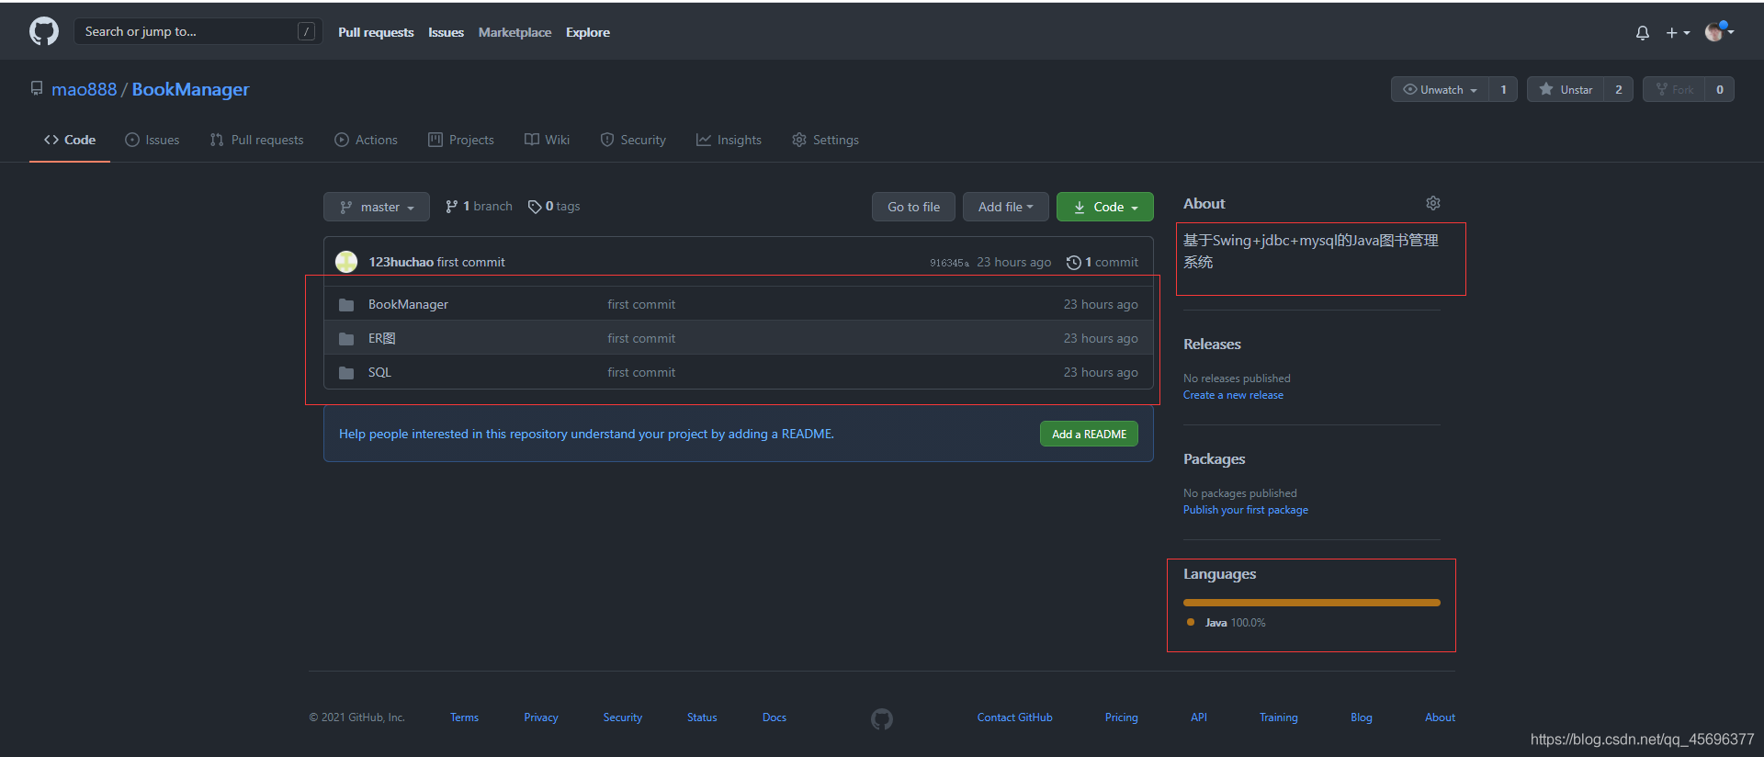Edit About details with gear icon
Image resolution: width=1764 pixels, height=757 pixels.
(1433, 203)
